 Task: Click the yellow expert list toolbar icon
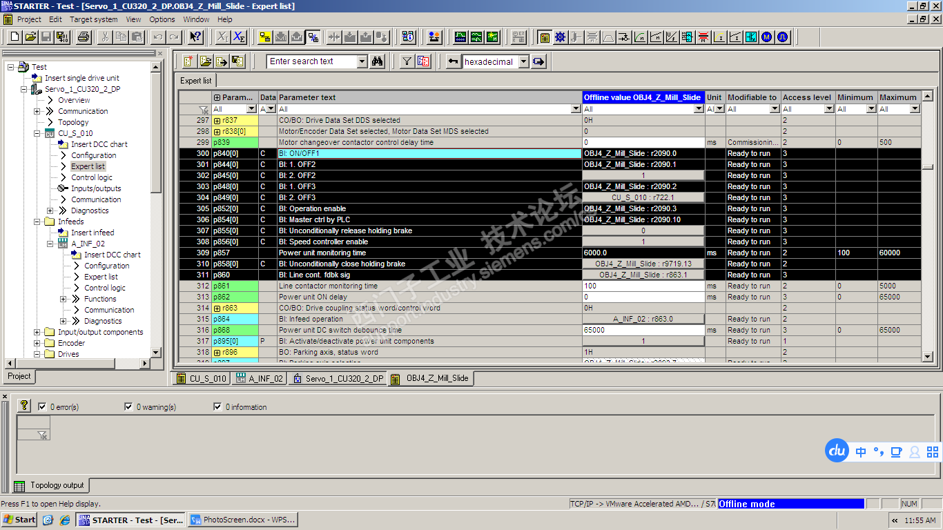(x=545, y=37)
